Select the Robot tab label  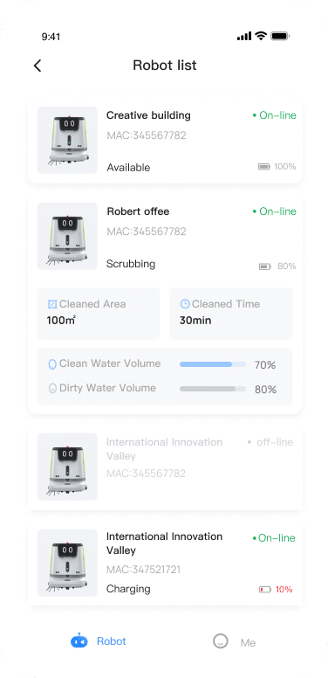coord(112,640)
